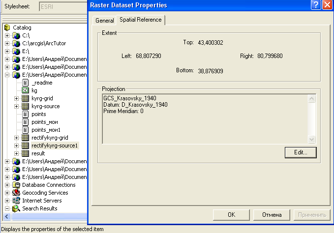The height and width of the screenshot is (233, 334).
Task: Select the rectifykyrg-grid raster icon
Action: point(26,138)
